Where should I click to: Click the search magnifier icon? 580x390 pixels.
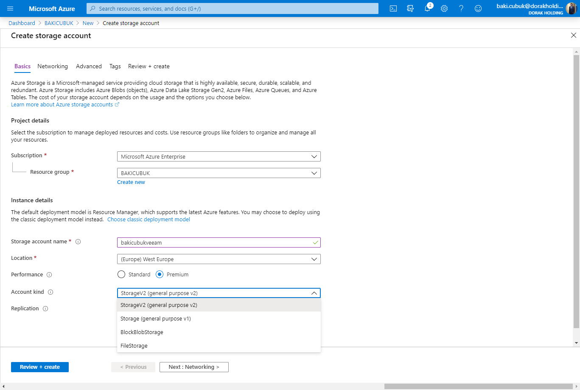click(x=93, y=8)
